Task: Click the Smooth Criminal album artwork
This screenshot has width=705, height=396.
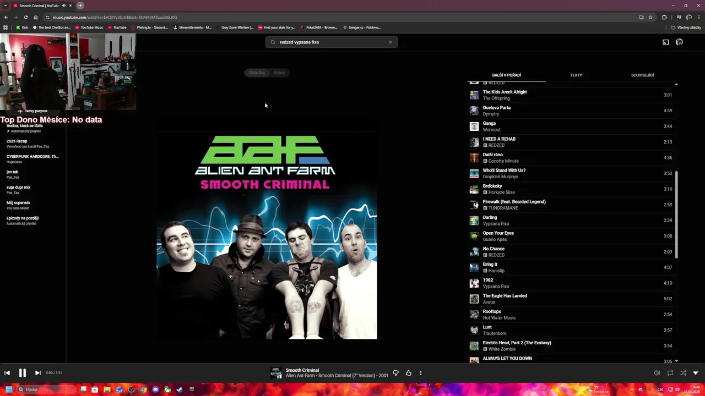Action: (267, 229)
